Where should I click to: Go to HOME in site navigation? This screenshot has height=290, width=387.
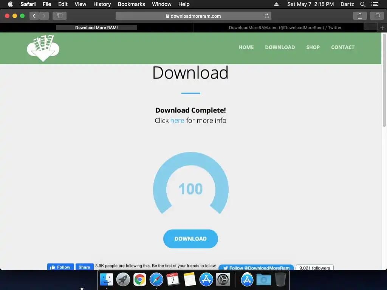246,47
